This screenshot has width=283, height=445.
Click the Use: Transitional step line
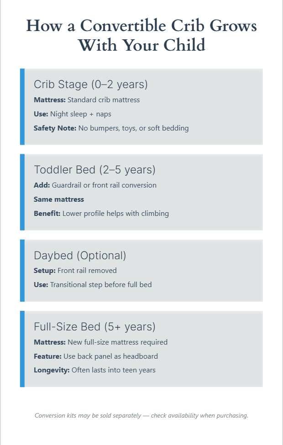click(x=93, y=285)
